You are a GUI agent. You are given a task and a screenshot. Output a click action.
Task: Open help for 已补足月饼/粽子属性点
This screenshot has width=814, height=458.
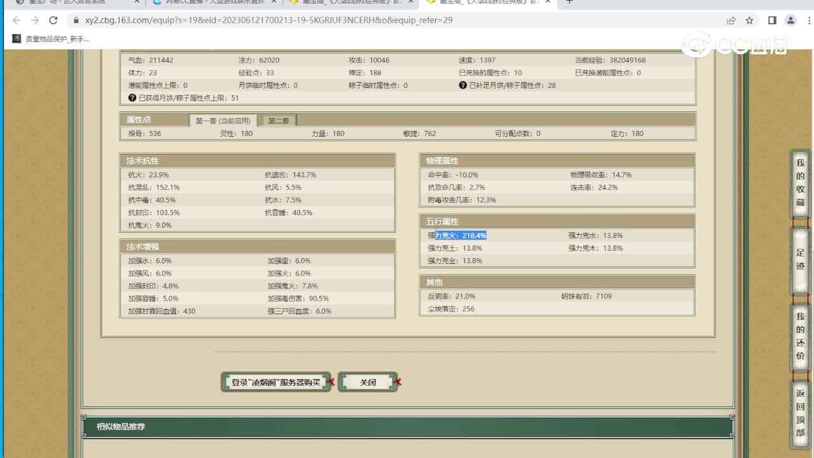(463, 85)
